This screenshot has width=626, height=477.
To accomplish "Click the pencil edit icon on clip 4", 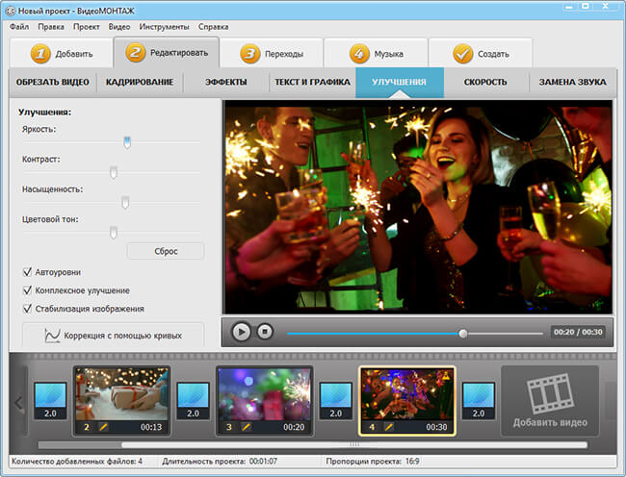I will [389, 427].
